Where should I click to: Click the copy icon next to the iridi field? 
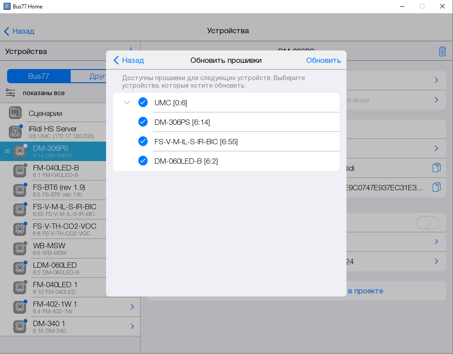coord(436,168)
